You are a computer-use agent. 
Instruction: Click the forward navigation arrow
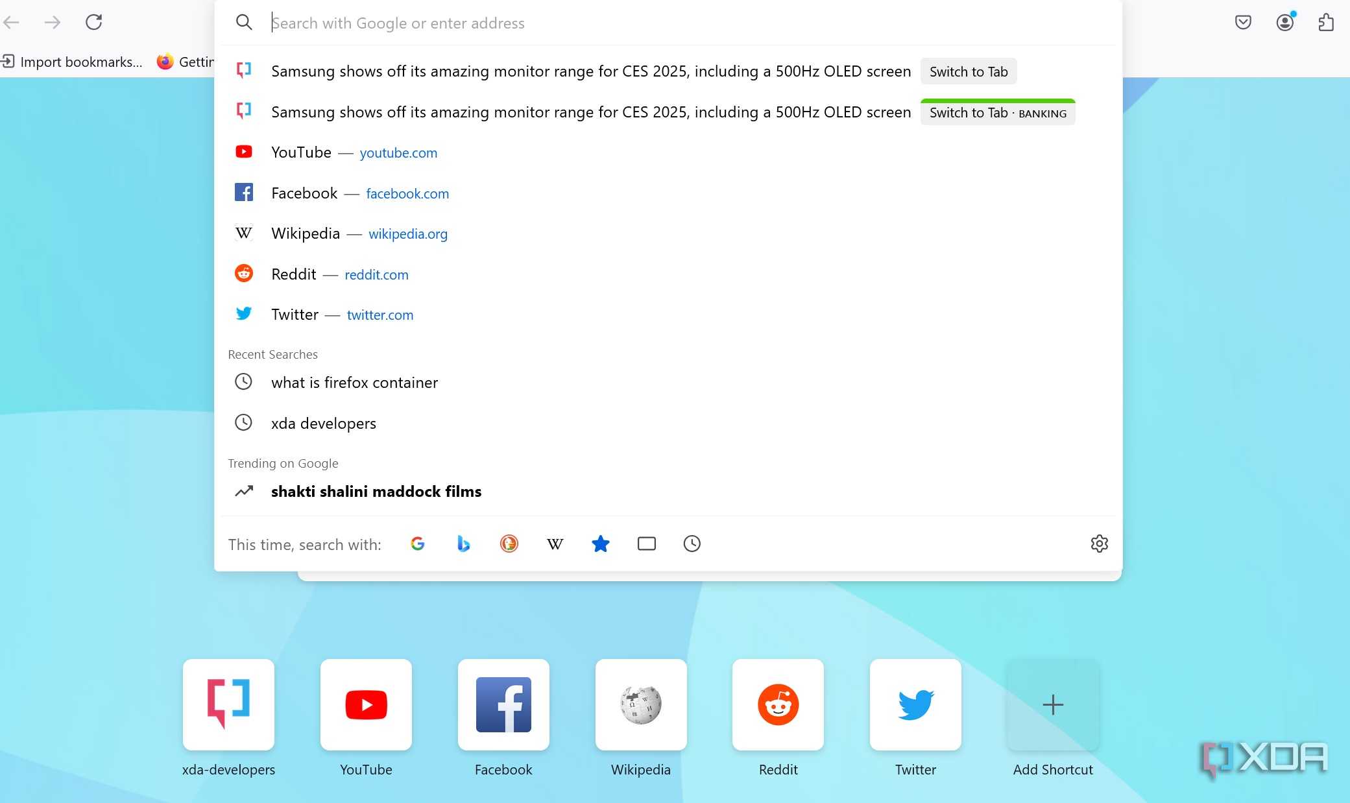tap(53, 23)
